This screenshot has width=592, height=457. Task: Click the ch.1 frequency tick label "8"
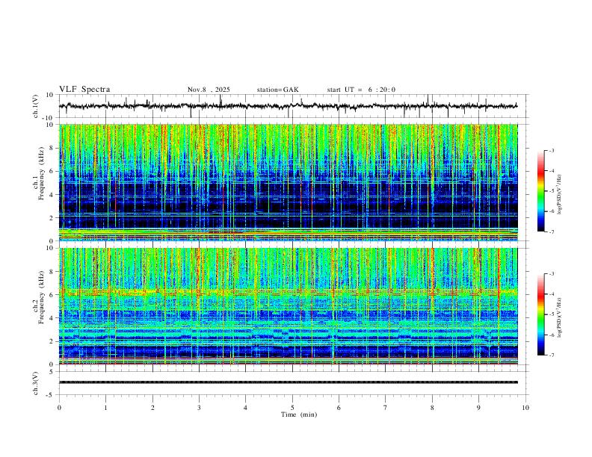(52, 148)
